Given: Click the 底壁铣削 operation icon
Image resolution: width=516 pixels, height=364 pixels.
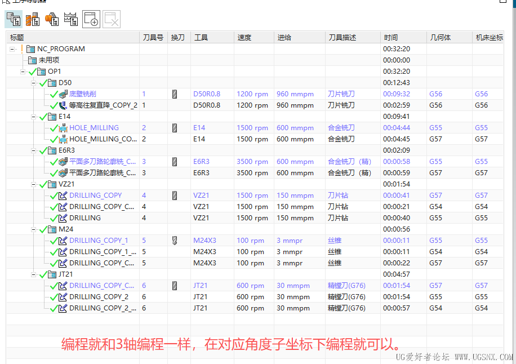Looking at the screenshot, I should [63, 94].
